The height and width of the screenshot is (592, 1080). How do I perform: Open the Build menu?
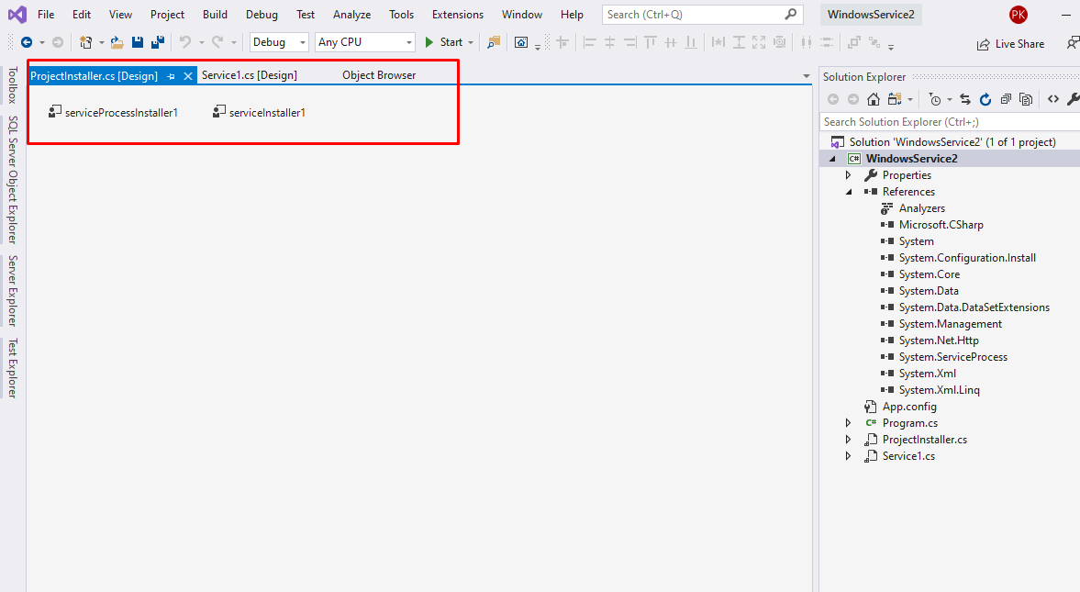(215, 14)
